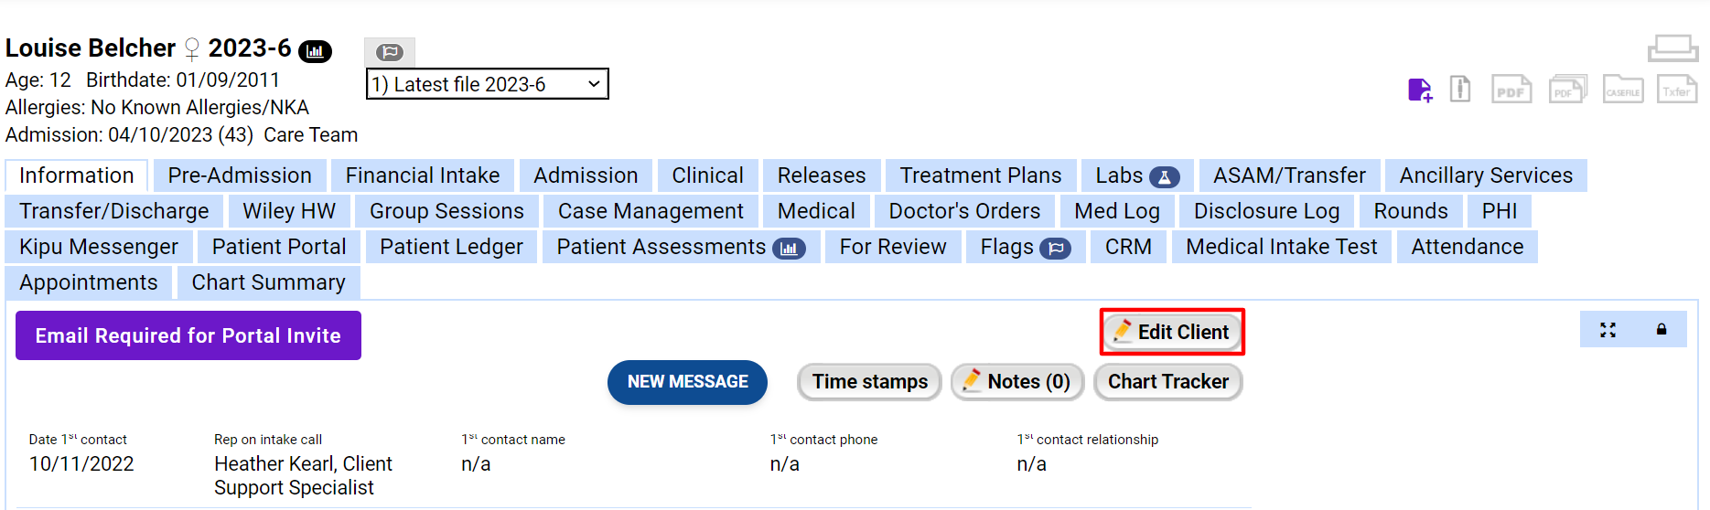Click the purple add document icon
Image resolution: width=1710 pixels, height=510 pixels.
coord(1419,90)
